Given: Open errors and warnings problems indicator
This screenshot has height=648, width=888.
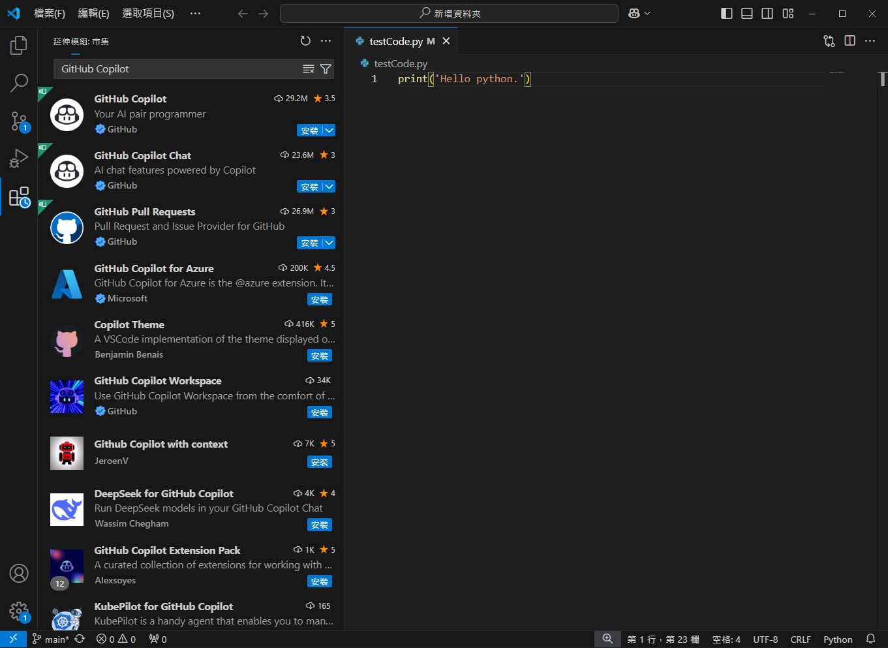Looking at the screenshot, I should click(x=116, y=640).
